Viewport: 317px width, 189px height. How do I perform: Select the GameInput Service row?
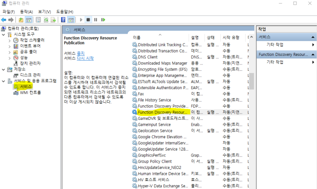coord(190,125)
